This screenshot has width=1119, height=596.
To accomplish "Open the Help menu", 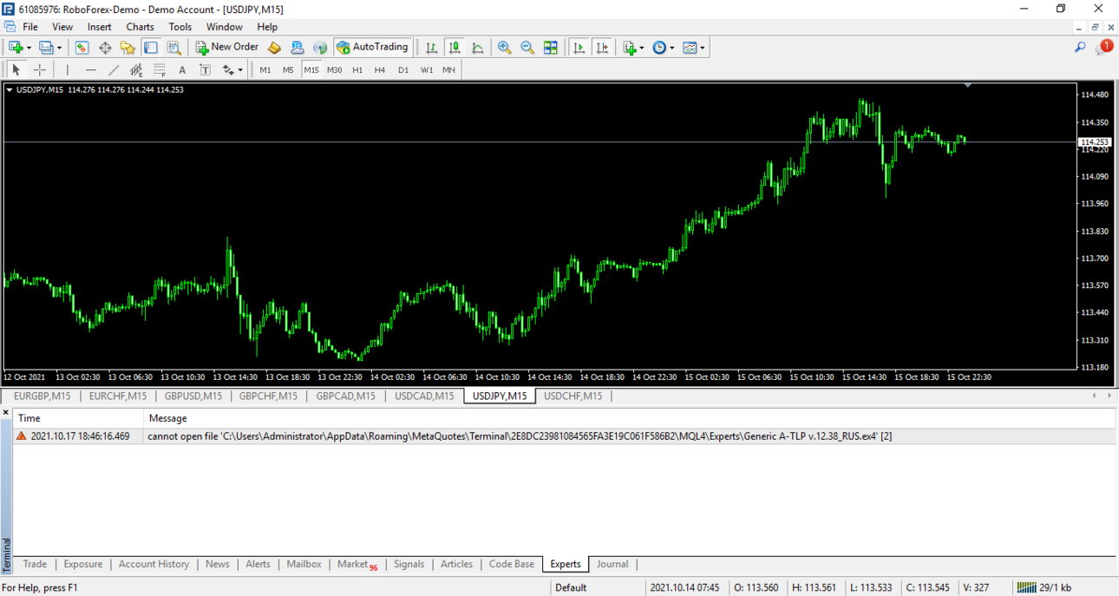I will pyautogui.click(x=267, y=27).
